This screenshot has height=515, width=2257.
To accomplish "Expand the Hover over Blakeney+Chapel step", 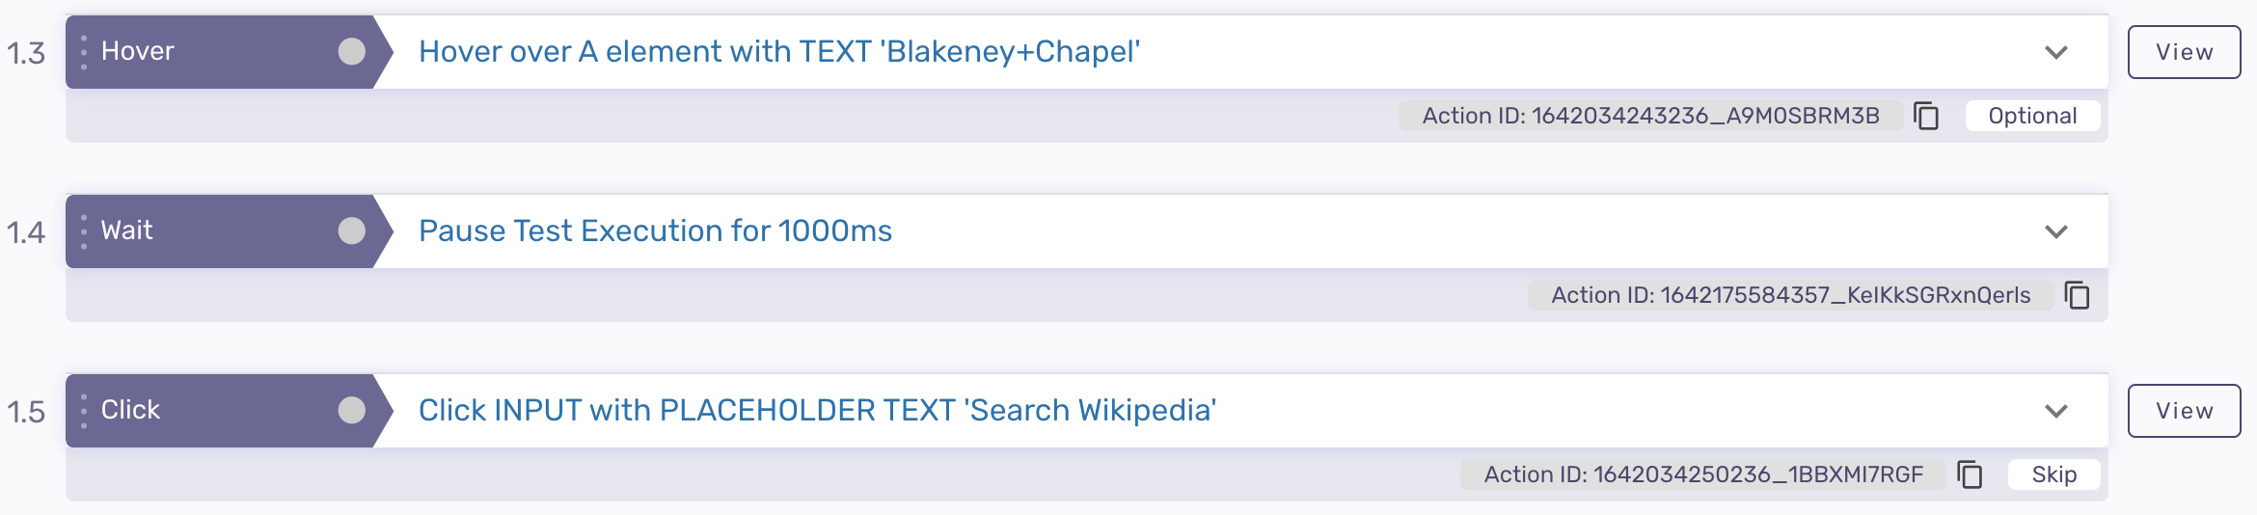I will pos(2056,52).
